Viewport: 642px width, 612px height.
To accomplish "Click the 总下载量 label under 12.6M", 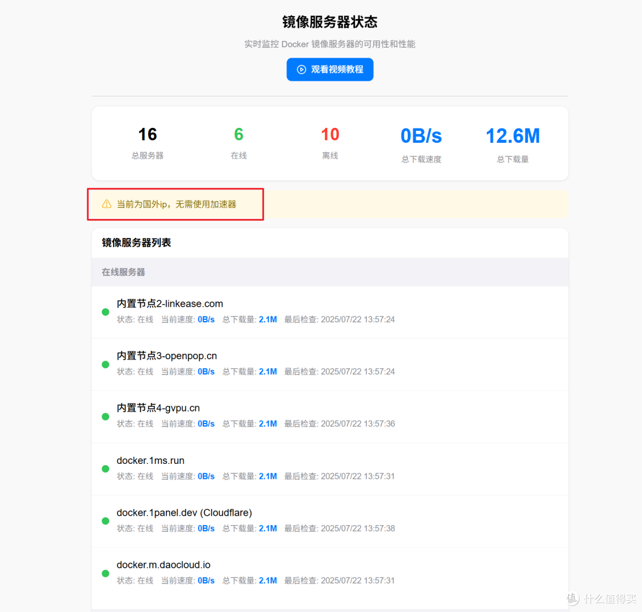I will (x=512, y=159).
